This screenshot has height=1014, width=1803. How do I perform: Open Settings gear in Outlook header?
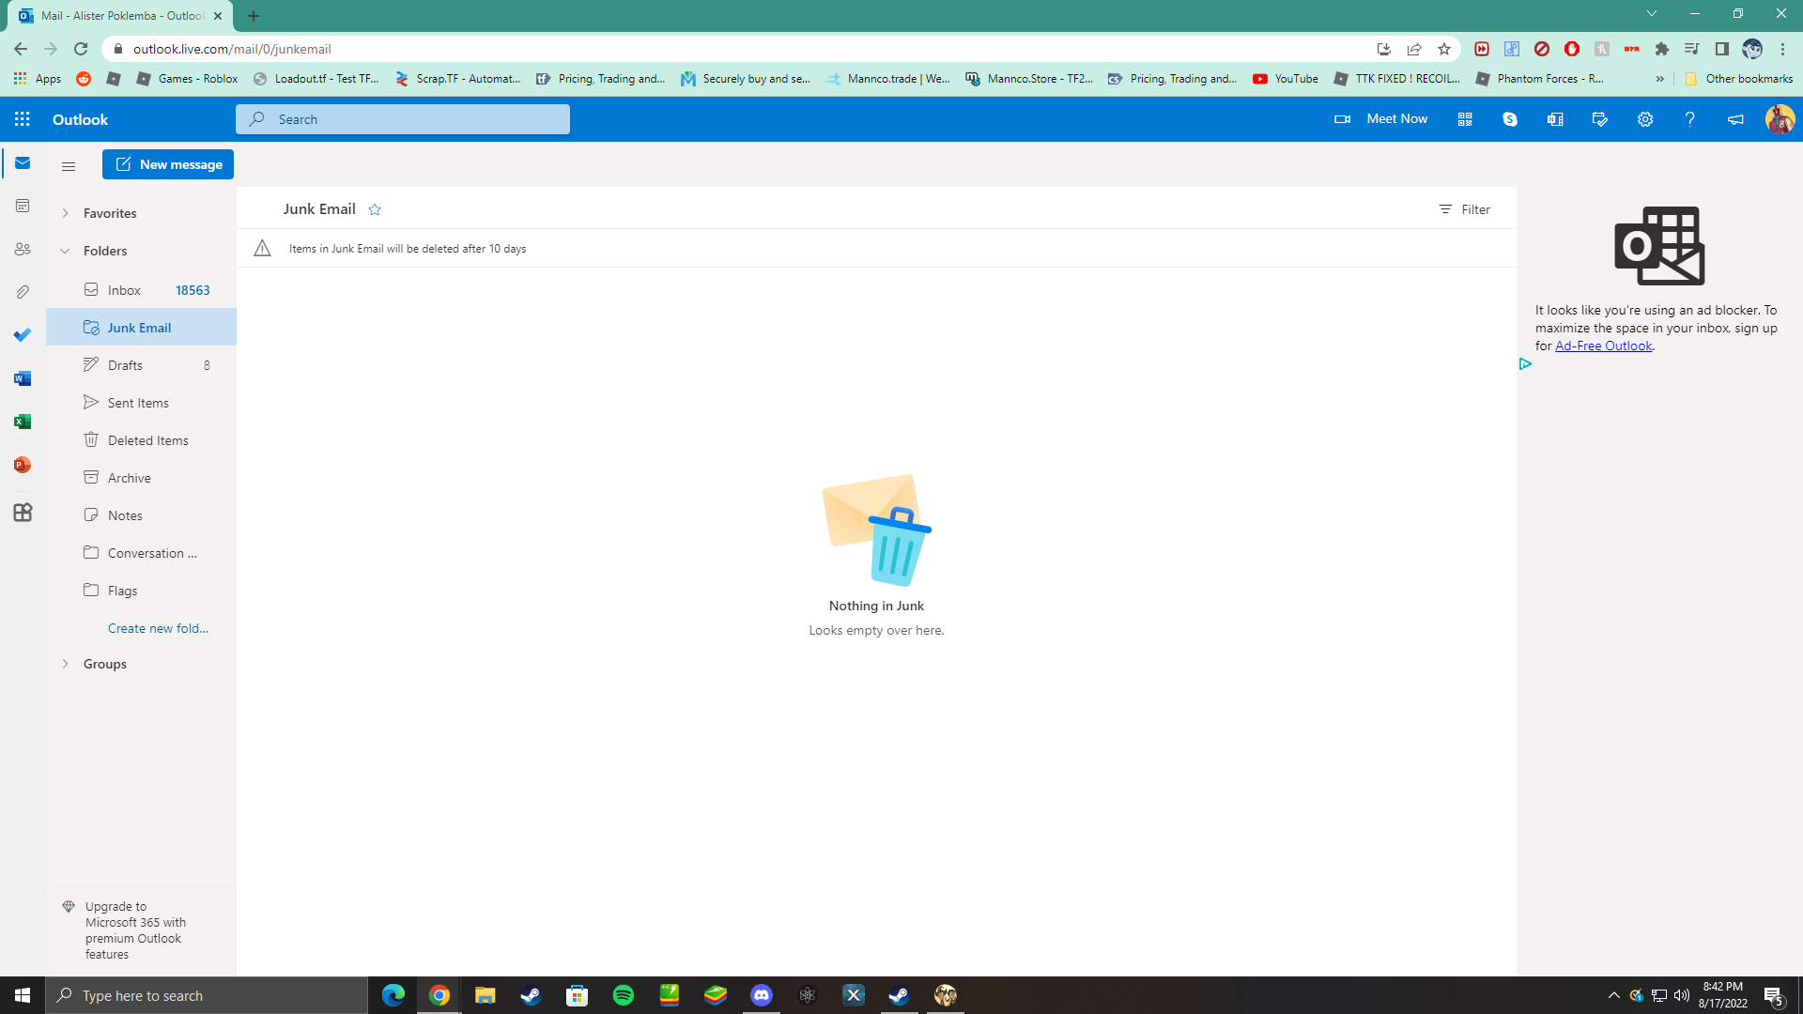[x=1644, y=119]
